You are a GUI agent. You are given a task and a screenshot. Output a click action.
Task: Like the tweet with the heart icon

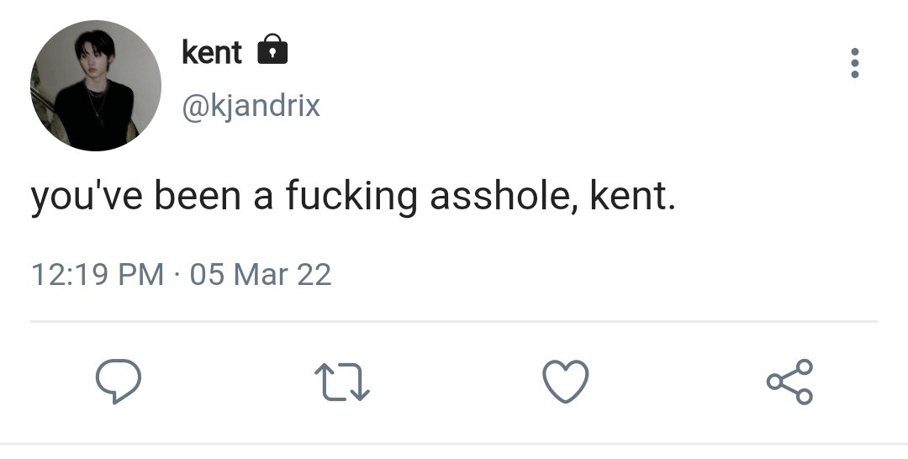tap(566, 381)
